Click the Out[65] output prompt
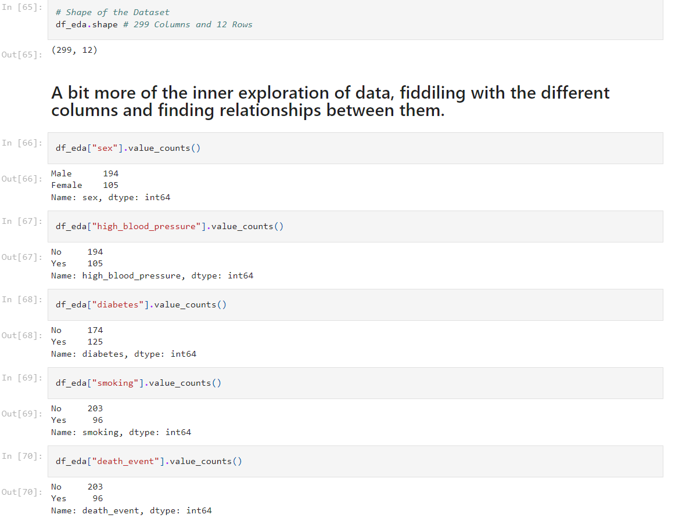The image size is (675, 529). point(21,55)
